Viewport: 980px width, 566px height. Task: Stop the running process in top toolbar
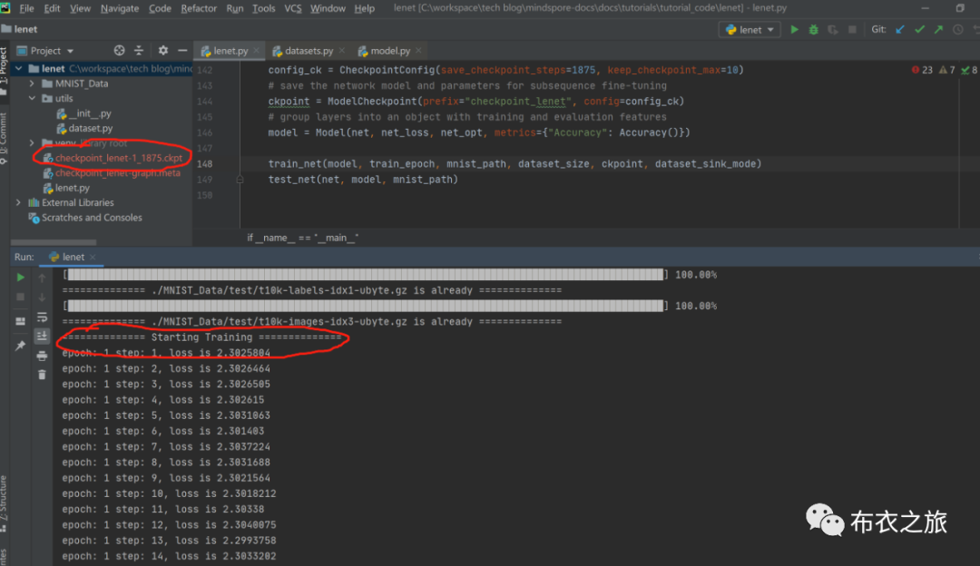coord(852,29)
